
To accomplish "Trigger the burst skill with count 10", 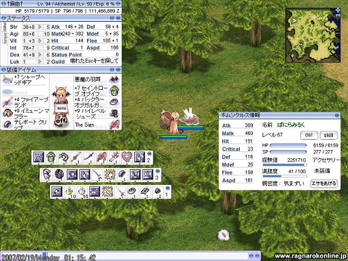I will [107, 191].
